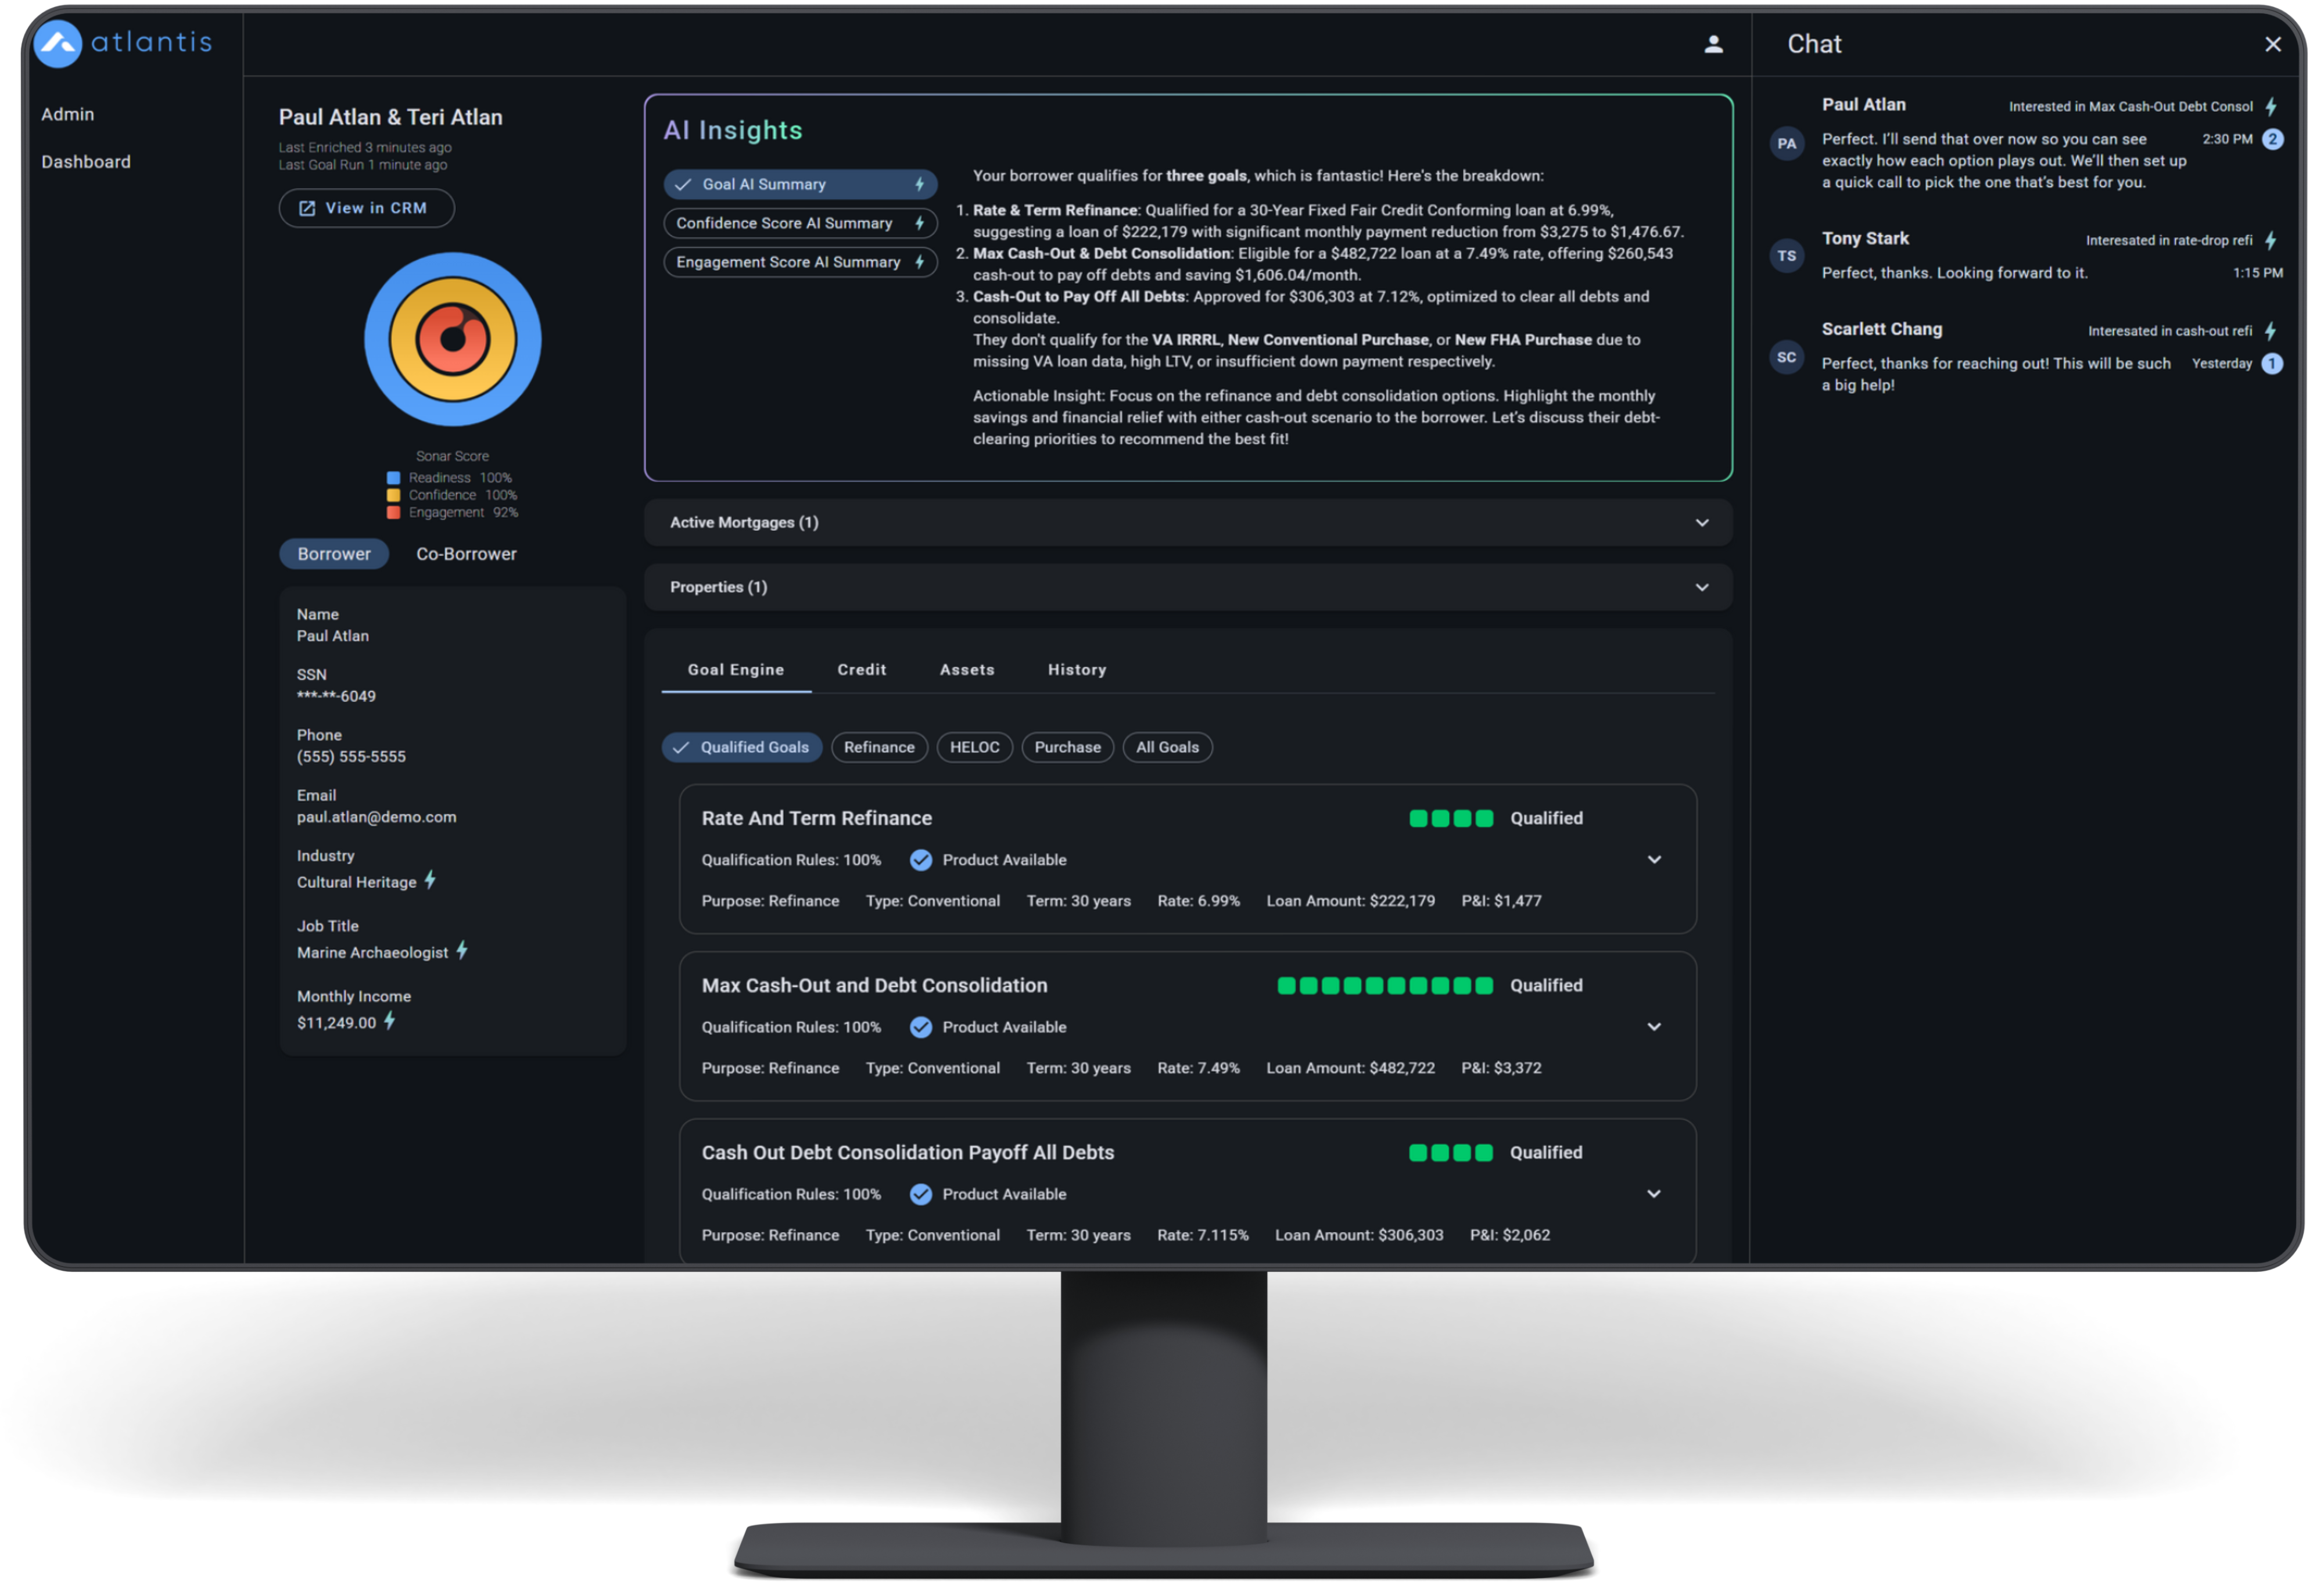
Task: Toggle HELOC filter chip
Action: [974, 746]
